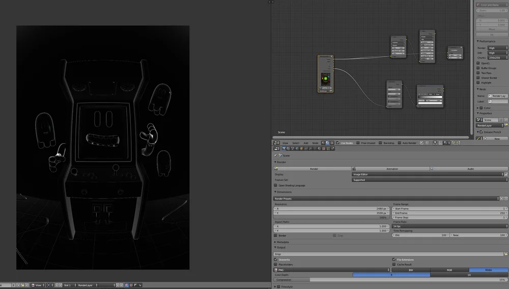Open the Add menu in node editor
509x289 pixels.
click(306, 143)
